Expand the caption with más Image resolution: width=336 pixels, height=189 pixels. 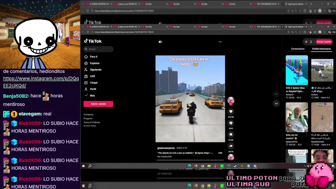coord(220,153)
